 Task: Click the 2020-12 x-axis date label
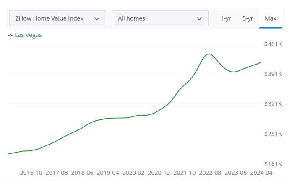point(159,173)
